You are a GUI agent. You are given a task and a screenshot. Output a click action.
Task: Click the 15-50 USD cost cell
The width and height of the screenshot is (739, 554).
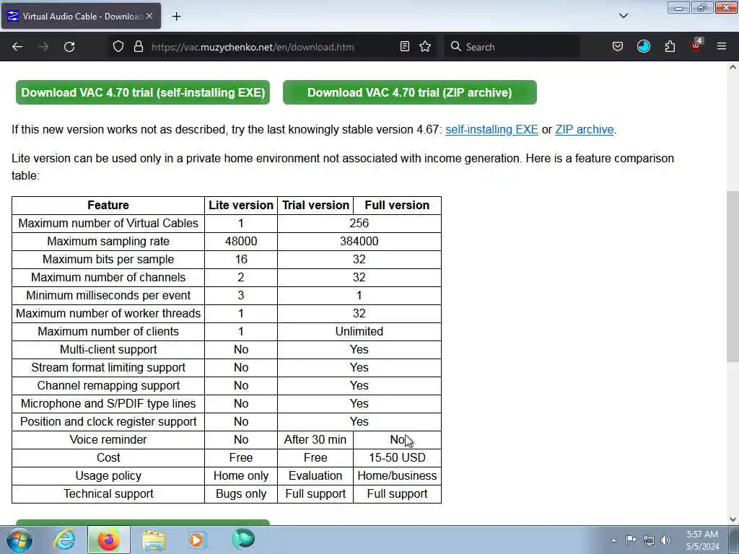[x=397, y=457]
